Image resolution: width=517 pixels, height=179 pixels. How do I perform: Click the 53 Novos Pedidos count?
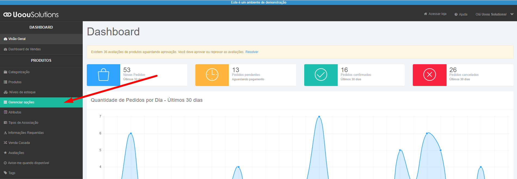pos(127,70)
